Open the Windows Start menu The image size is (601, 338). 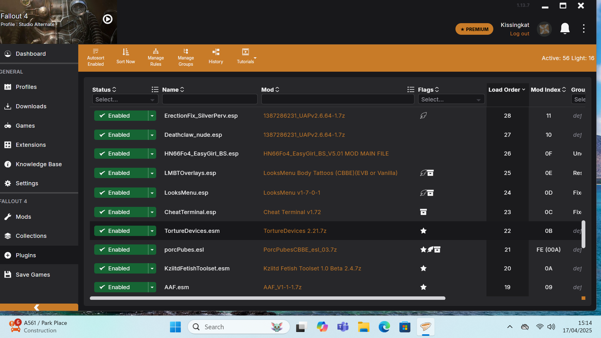[x=175, y=327]
